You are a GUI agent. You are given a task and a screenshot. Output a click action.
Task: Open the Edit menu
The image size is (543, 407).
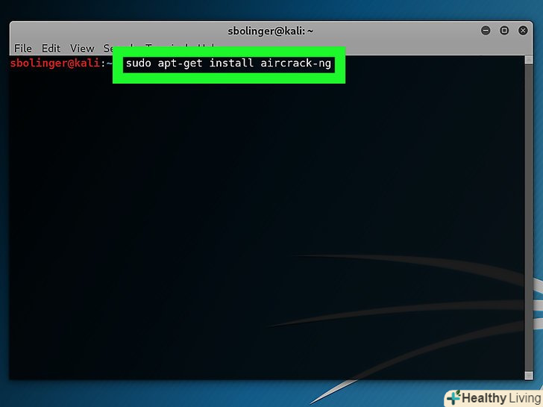coord(51,49)
